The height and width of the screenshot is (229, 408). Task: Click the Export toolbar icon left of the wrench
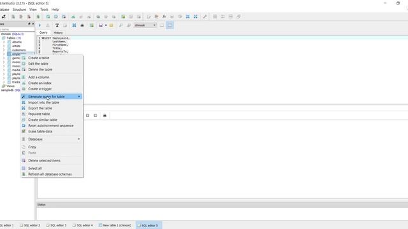pos(196,17)
